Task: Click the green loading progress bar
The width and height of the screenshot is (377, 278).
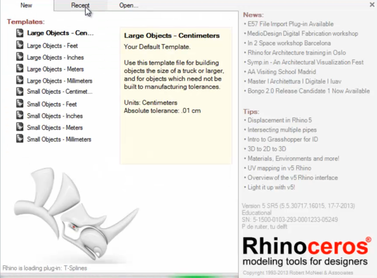Action: click(x=190, y=276)
